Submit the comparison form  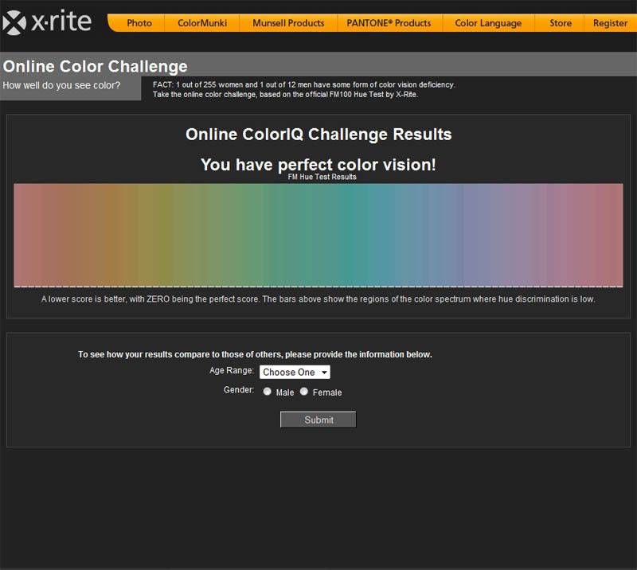[318, 420]
